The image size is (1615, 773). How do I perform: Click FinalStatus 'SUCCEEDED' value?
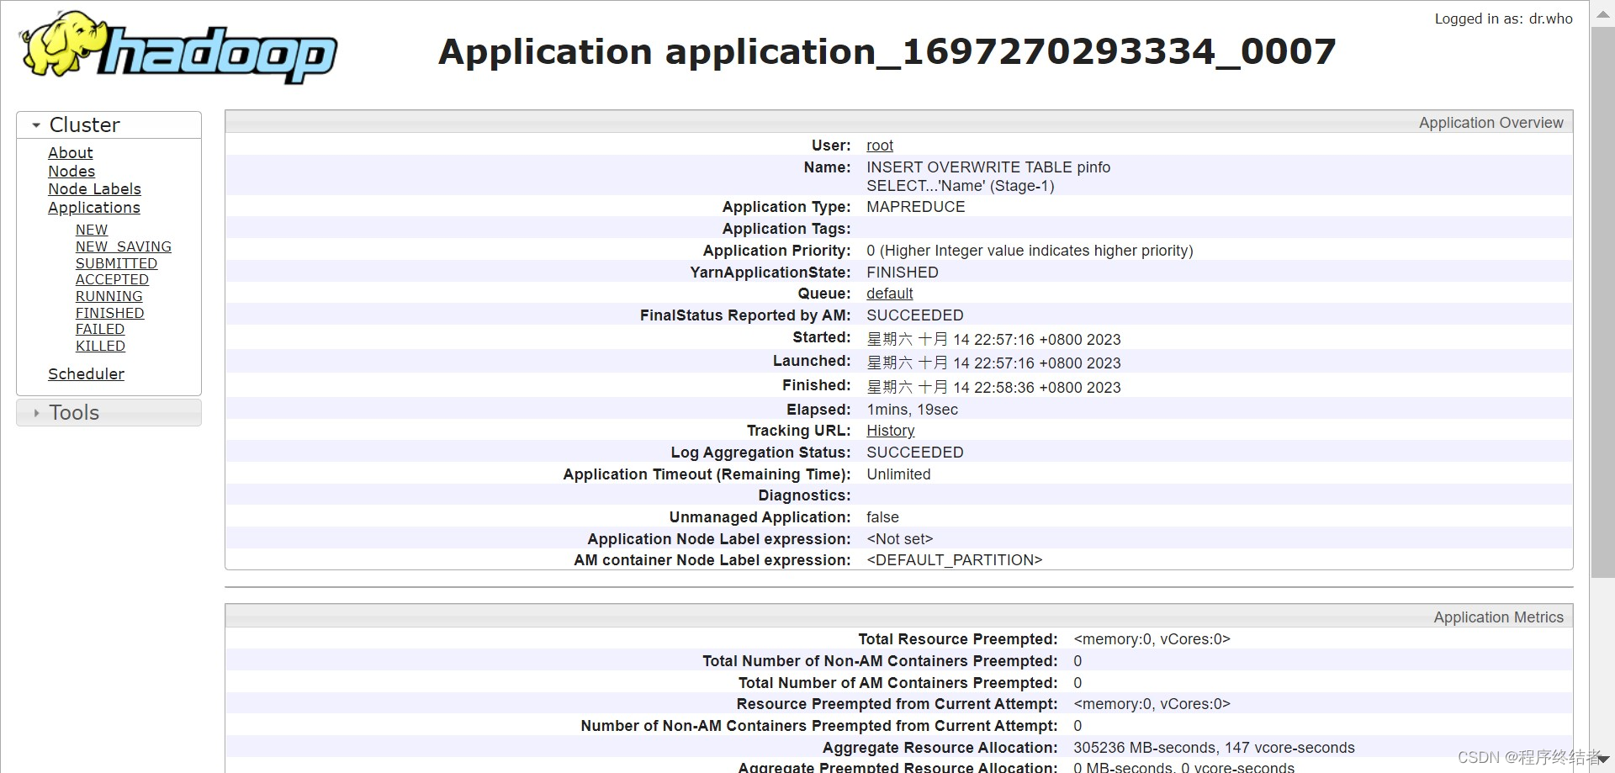click(915, 315)
